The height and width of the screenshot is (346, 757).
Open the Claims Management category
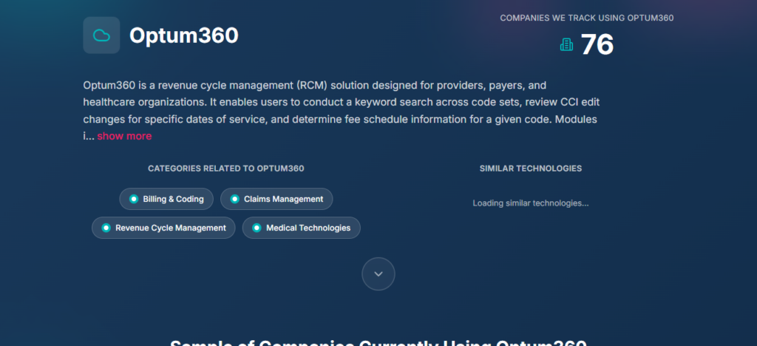click(276, 199)
